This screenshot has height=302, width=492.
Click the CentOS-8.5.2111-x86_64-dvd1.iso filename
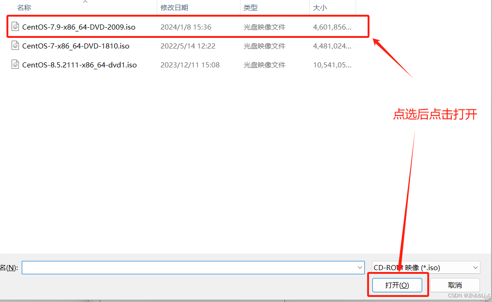click(80, 65)
